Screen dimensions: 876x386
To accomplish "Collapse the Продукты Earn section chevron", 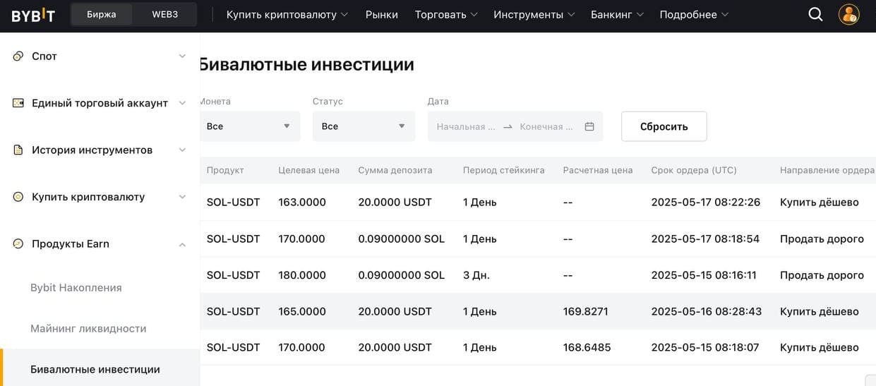I will click(x=182, y=244).
